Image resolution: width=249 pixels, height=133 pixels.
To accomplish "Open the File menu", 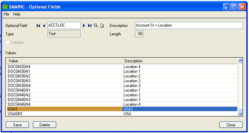I will pos(6,14).
